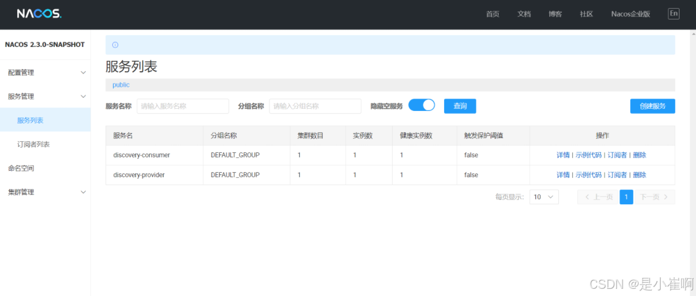Open 详情 for discovery-provider
The height and width of the screenshot is (296, 696).
click(x=563, y=175)
